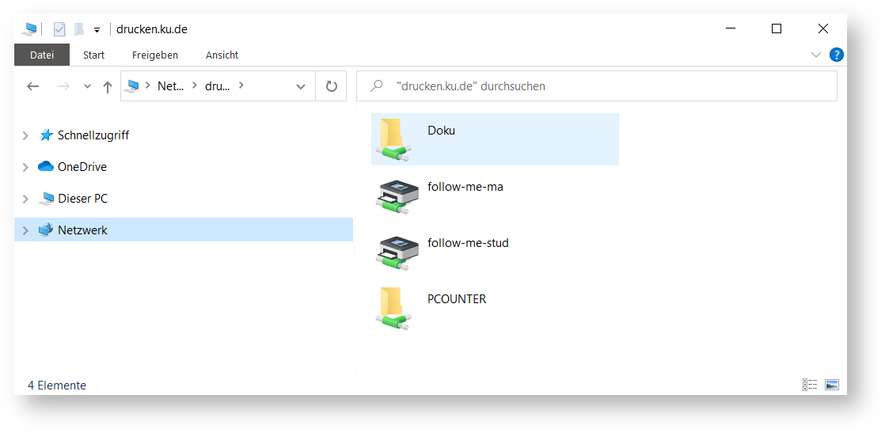The width and height of the screenshot is (885, 433).
Task: Select the follow-me-stud printer icon
Action: click(x=397, y=251)
